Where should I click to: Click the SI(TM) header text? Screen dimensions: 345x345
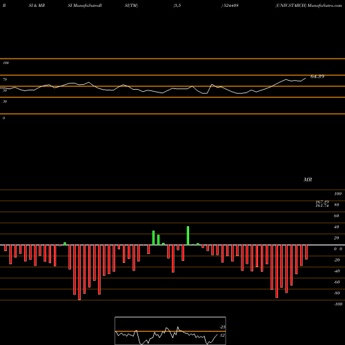coord(131,6)
